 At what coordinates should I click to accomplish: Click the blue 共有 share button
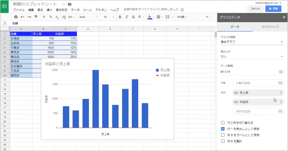(x=273, y=8)
